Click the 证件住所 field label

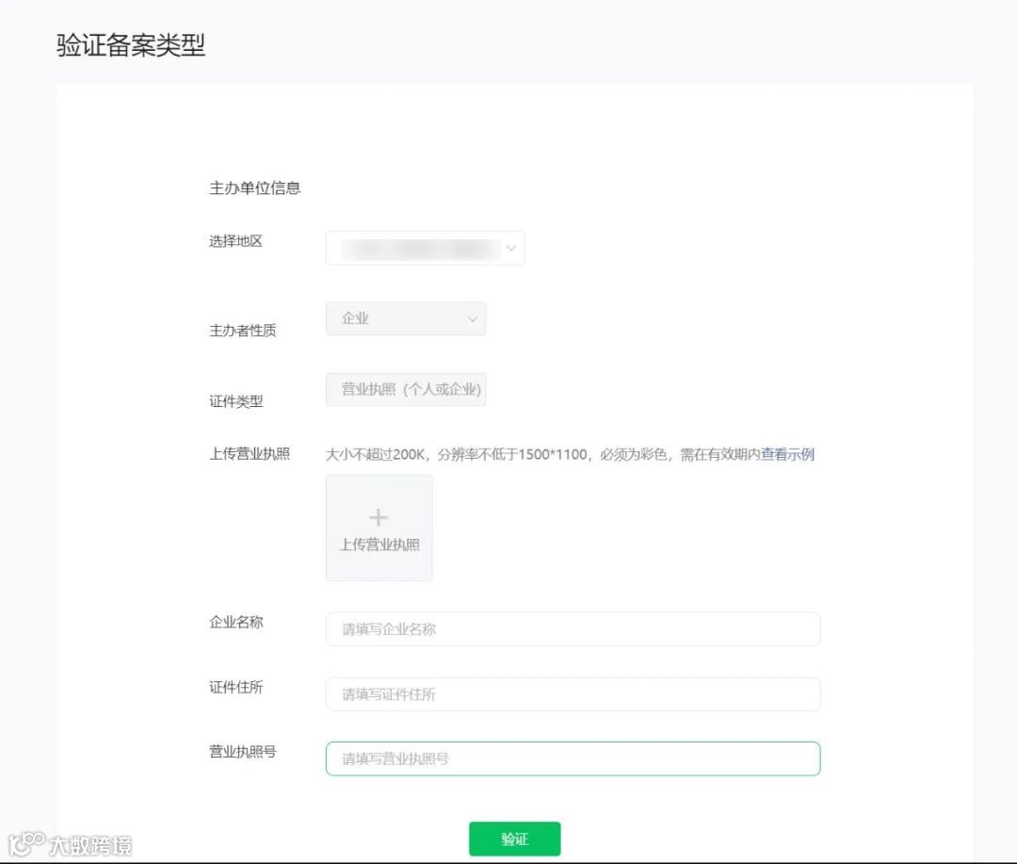coord(236,687)
